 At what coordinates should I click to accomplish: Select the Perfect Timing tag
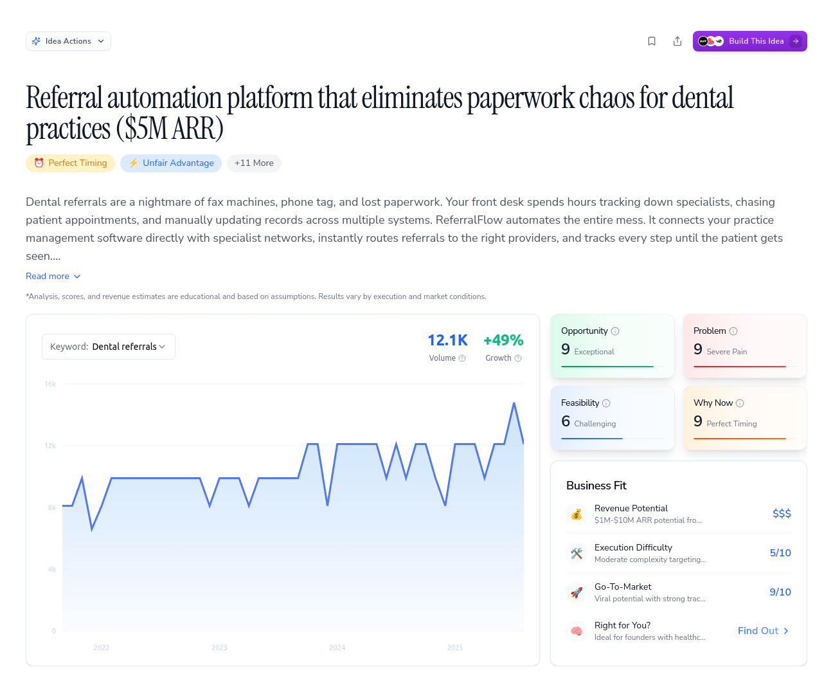[71, 163]
